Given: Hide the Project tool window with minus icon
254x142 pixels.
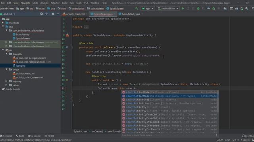Looking at the screenshot, I should pyautogui.click(x=58, y=14).
